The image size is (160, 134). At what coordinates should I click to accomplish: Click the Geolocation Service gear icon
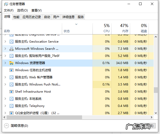tap(12, 42)
